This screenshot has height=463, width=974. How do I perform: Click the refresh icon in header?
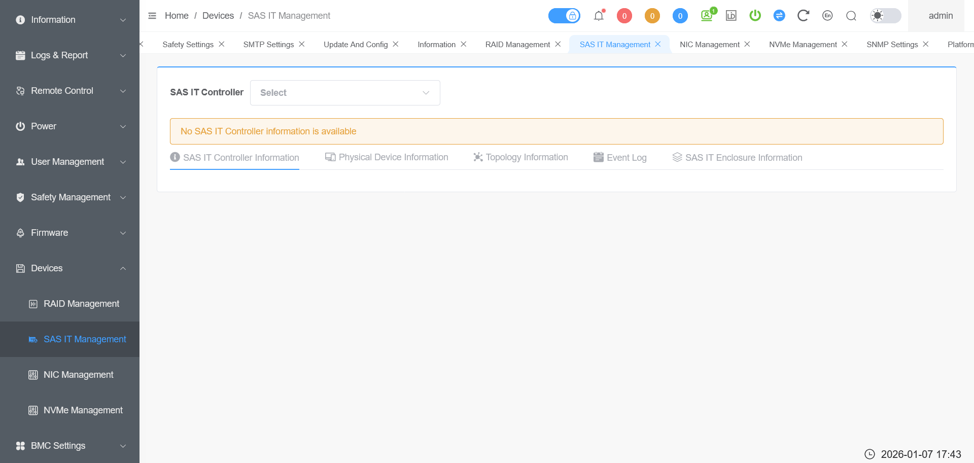[x=803, y=16]
